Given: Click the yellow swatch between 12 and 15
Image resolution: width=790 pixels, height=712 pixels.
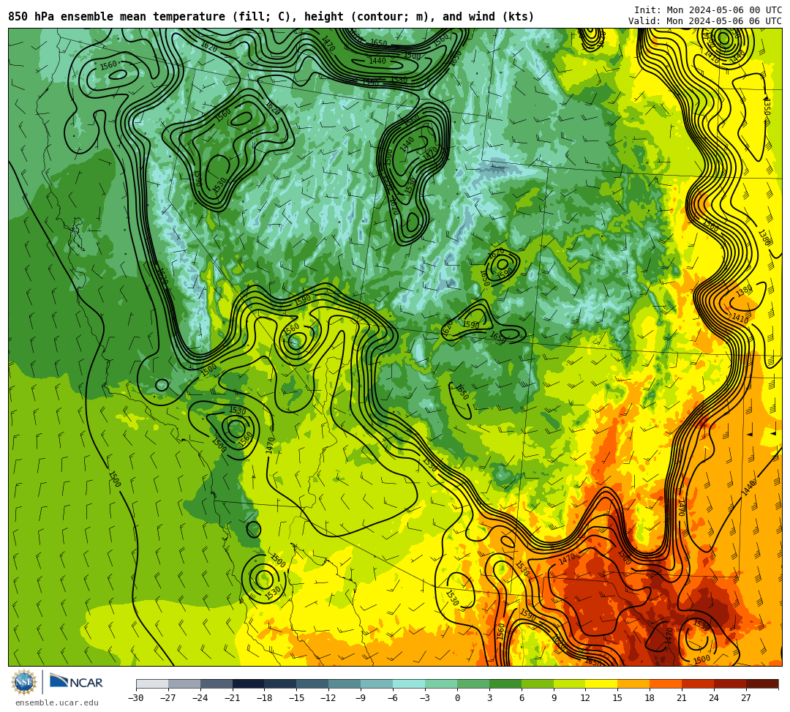Looking at the screenshot, I should 601,683.
